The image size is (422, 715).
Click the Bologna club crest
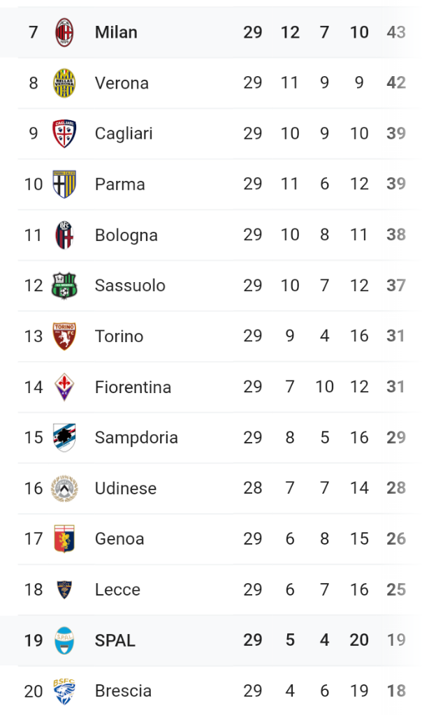64,235
